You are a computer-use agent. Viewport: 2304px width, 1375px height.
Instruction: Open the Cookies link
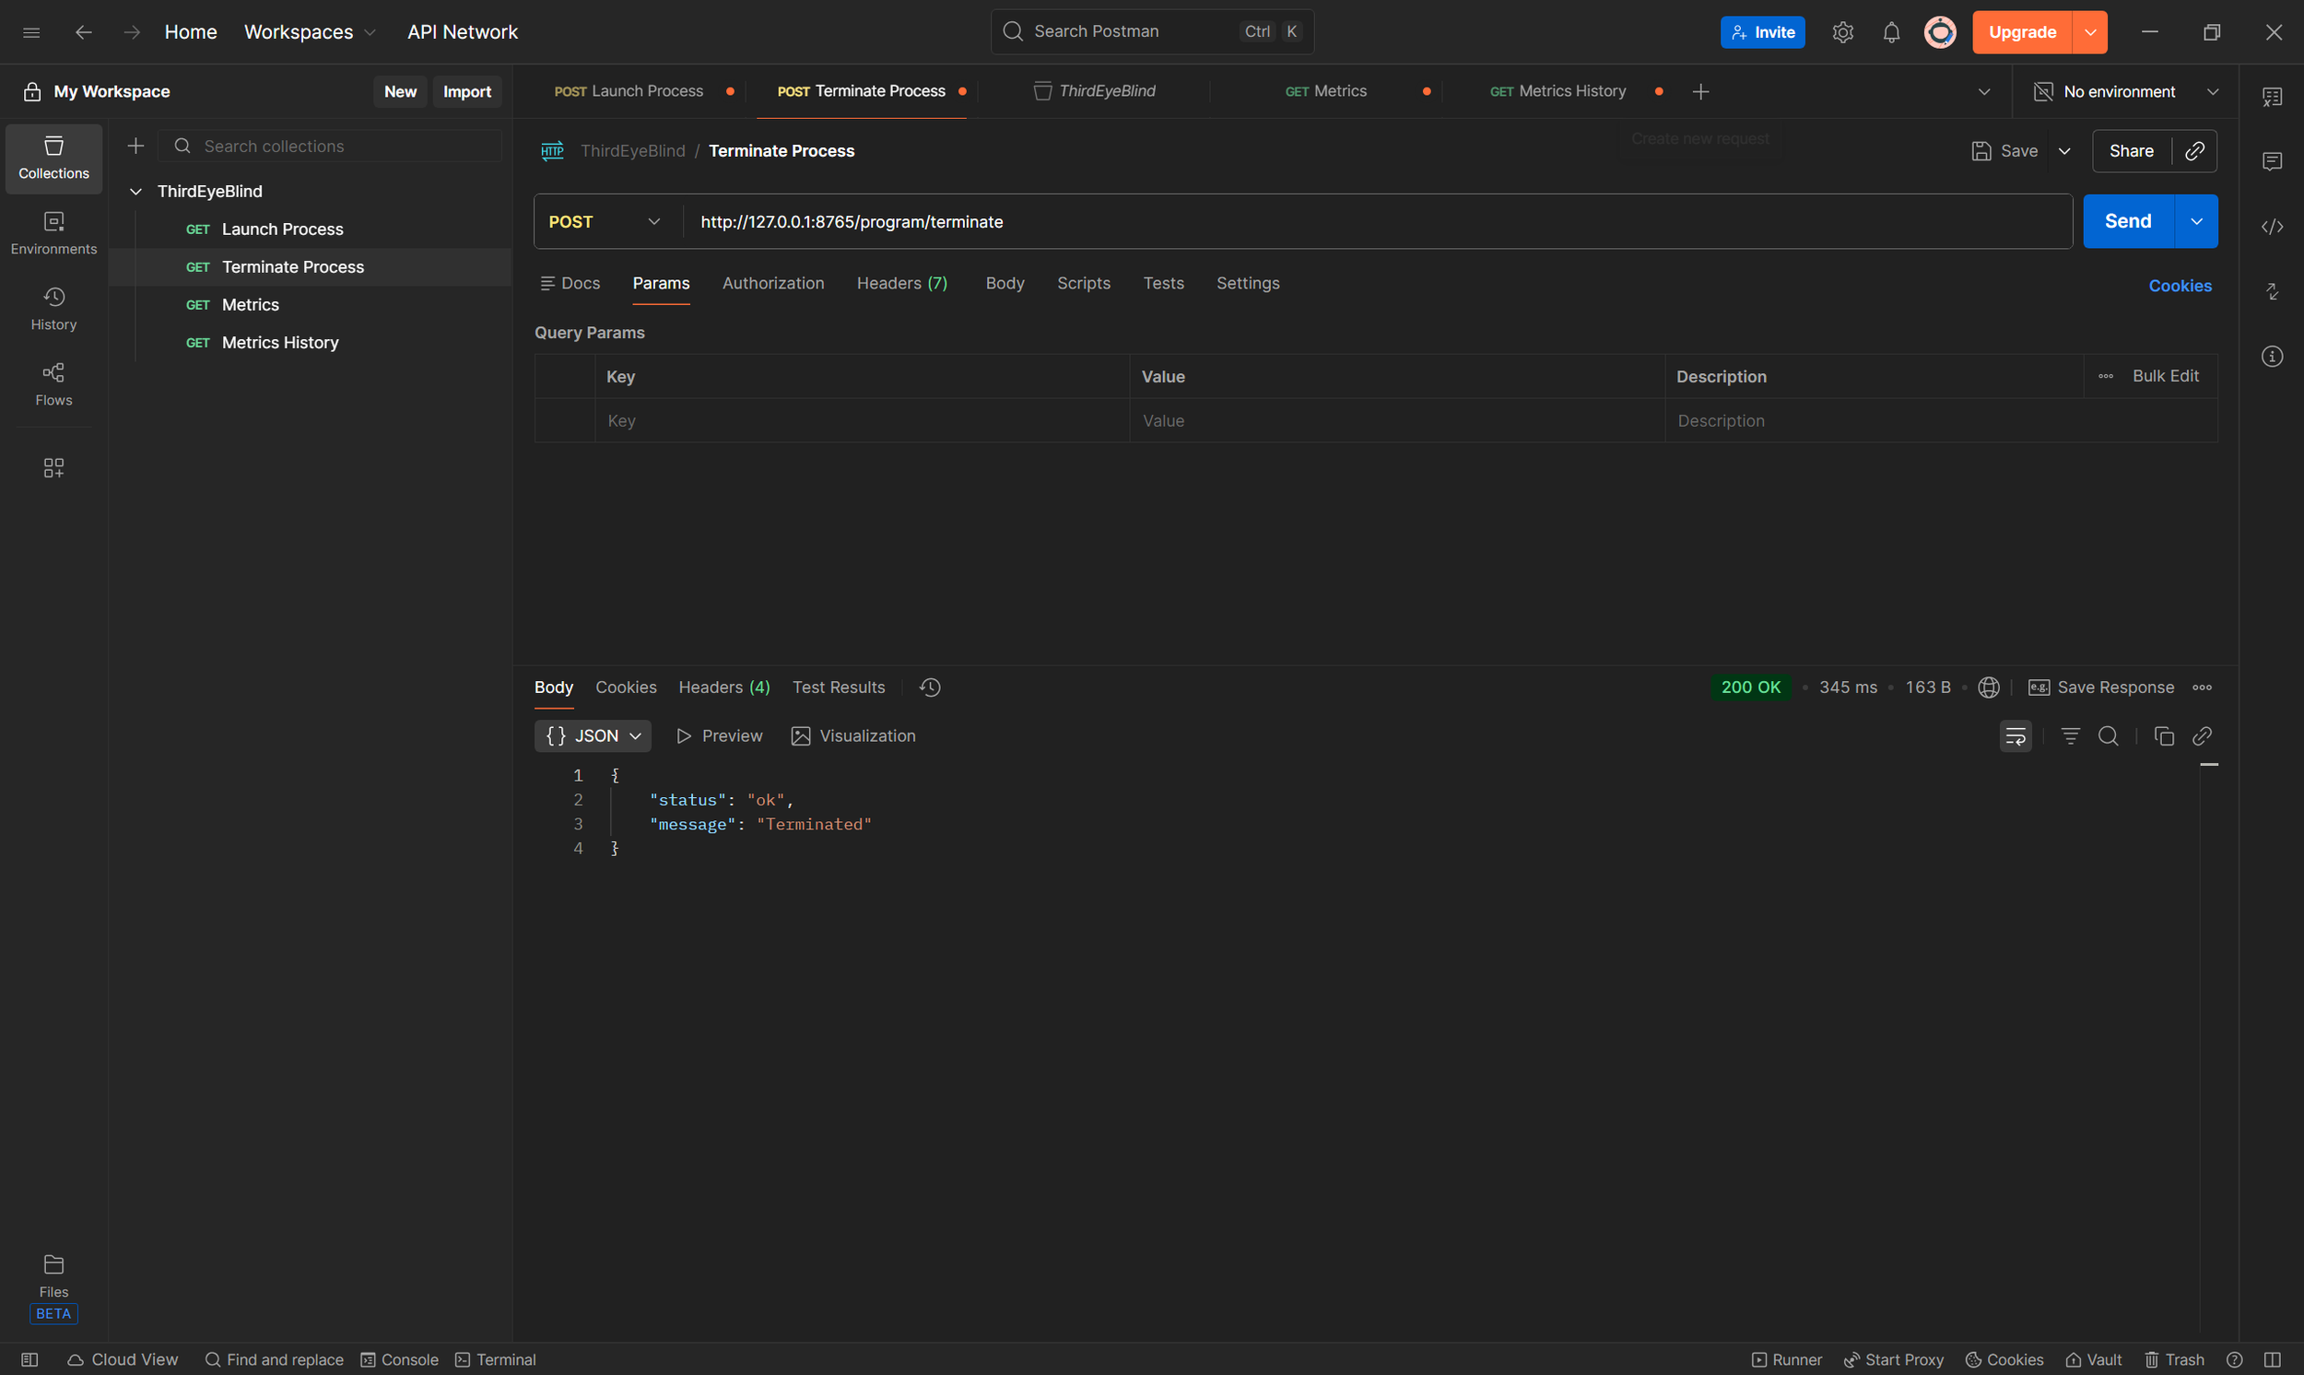click(x=2179, y=287)
